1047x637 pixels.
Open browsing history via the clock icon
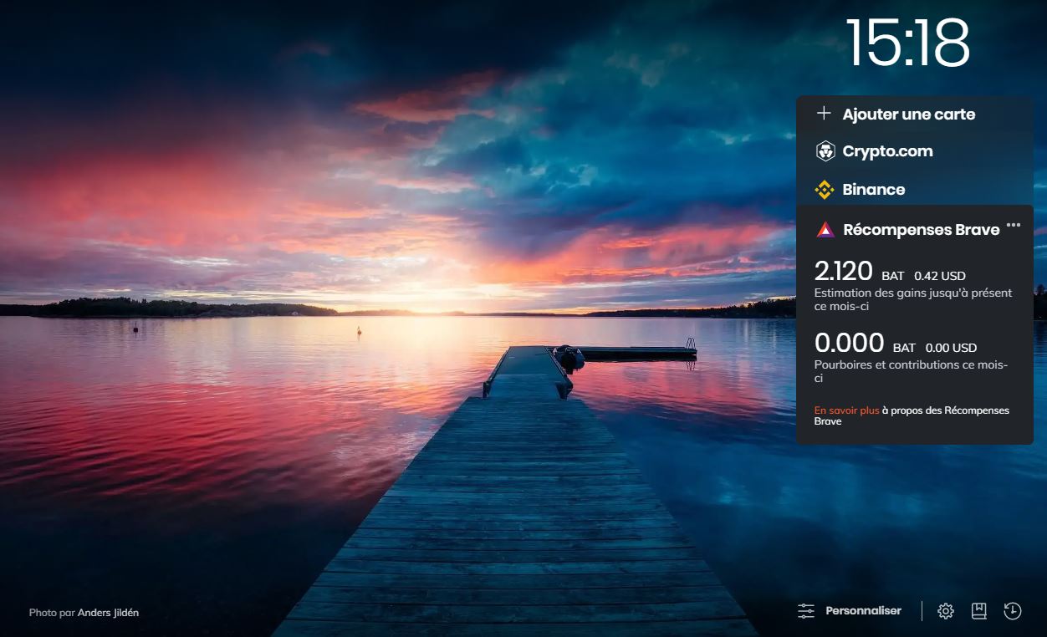click(x=1012, y=611)
